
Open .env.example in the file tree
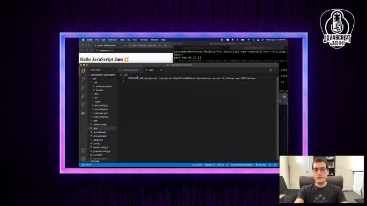[x=100, y=136]
